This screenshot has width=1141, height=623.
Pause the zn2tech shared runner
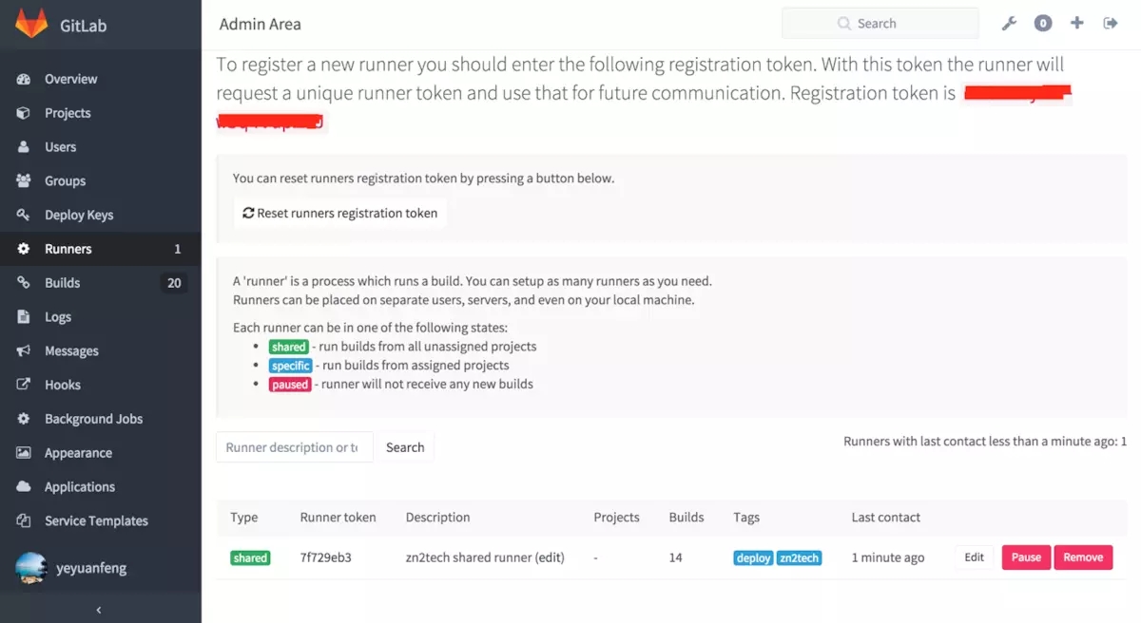click(1025, 557)
